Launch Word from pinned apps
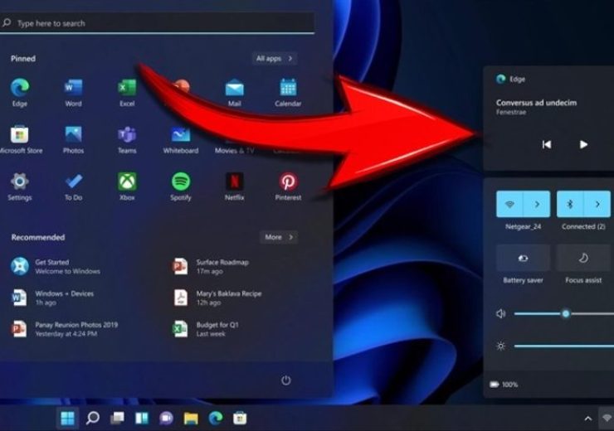The height and width of the screenshot is (431, 614). click(x=73, y=92)
